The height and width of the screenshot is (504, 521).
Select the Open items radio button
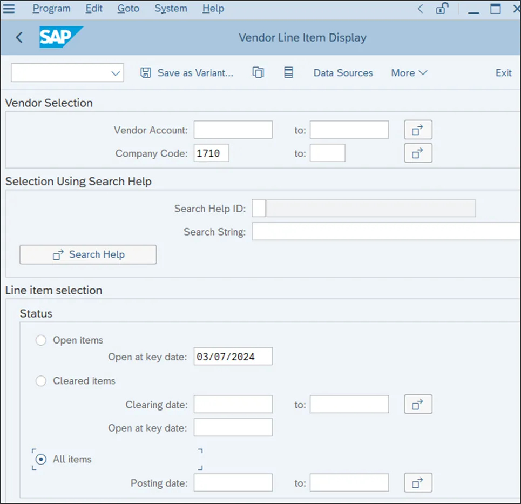pos(41,340)
